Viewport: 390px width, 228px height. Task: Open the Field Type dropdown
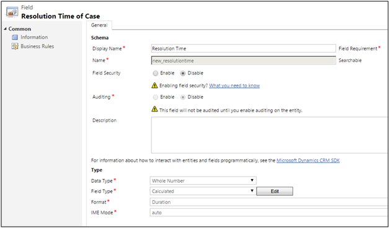(203, 191)
